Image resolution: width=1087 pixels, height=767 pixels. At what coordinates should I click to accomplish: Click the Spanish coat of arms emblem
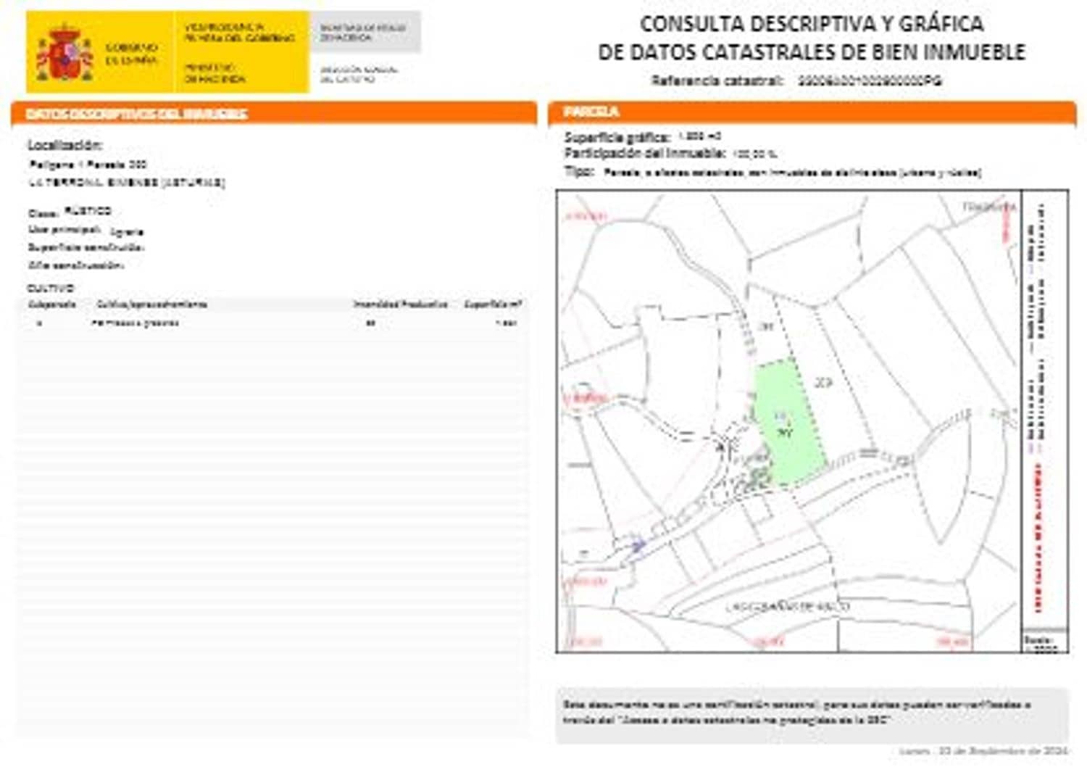[64, 49]
